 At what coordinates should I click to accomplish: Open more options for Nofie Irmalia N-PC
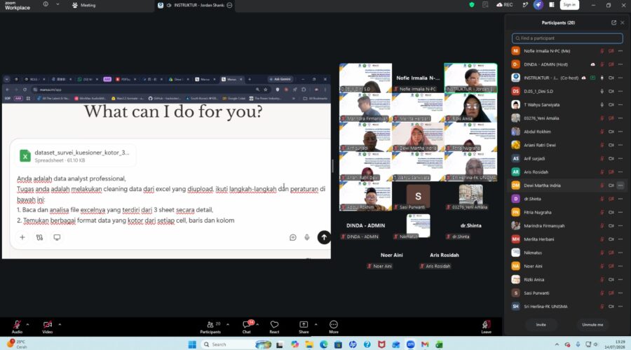pos(620,51)
